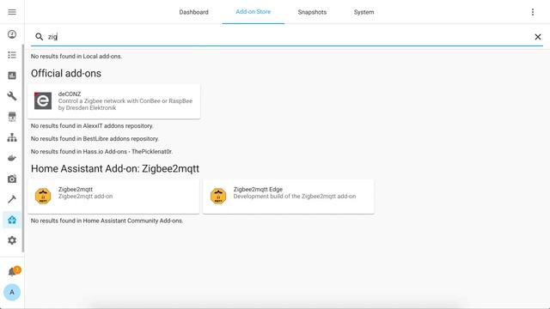This screenshot has height=309, width=550.
Task: Open the Zigbee2mqtt Edge add-on card
Action: click(x=289, y=197)
